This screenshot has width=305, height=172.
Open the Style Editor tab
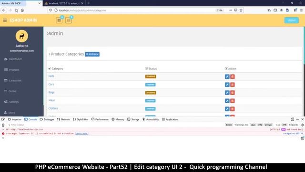pos(81,119)
